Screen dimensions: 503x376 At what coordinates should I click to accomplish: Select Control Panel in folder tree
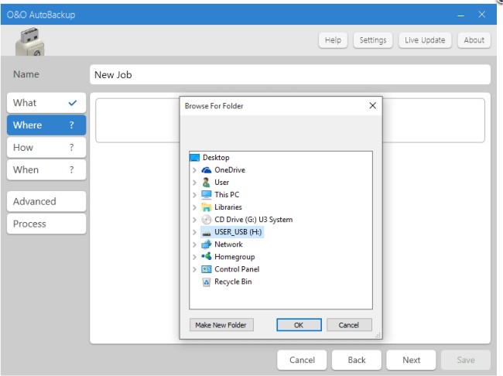(237, 269)
